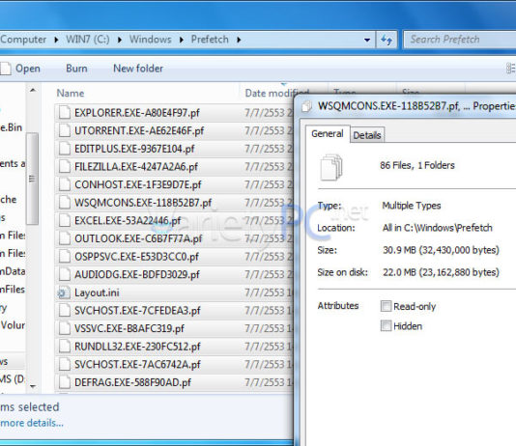Select the General tab in Properties
The height and width of the screenshot is (446, 516).
[x=328, y=134]
